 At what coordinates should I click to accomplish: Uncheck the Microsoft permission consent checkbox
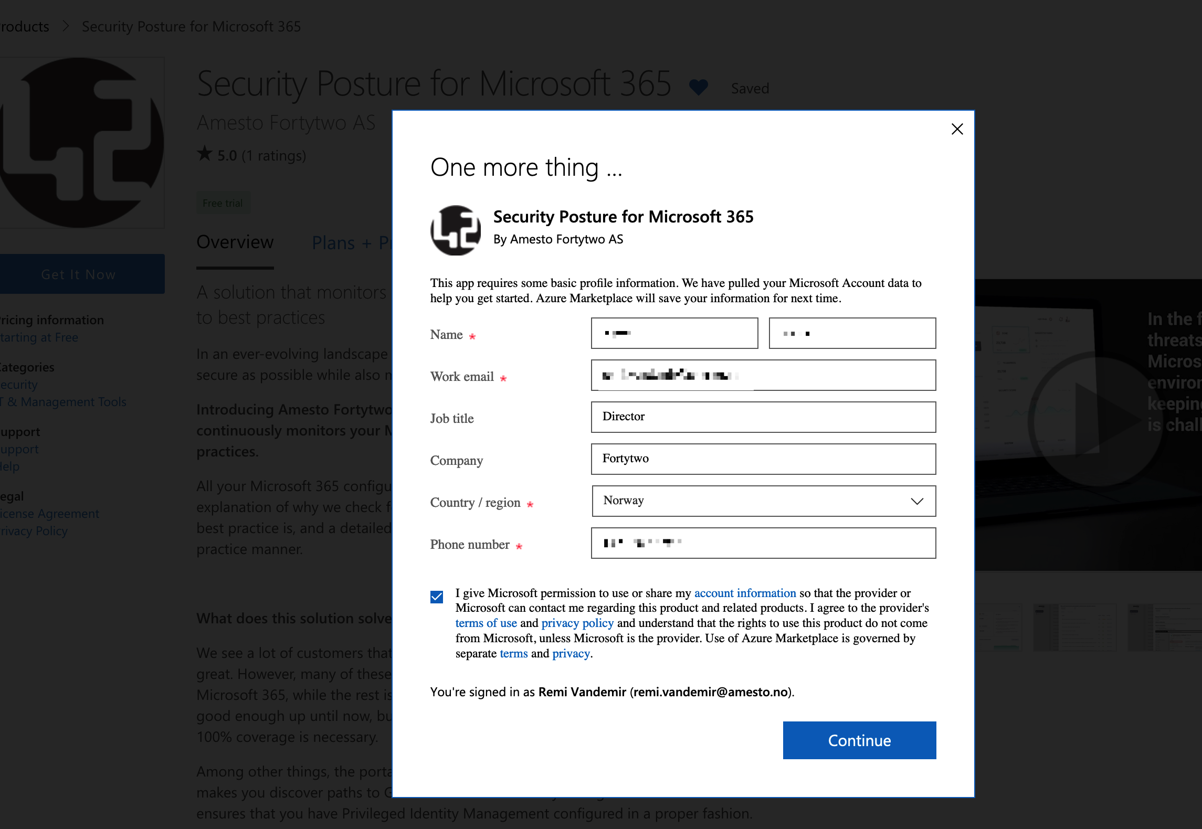(436, 596)
